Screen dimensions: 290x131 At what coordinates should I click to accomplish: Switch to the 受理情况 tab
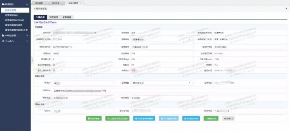click(x=53, y=17)
